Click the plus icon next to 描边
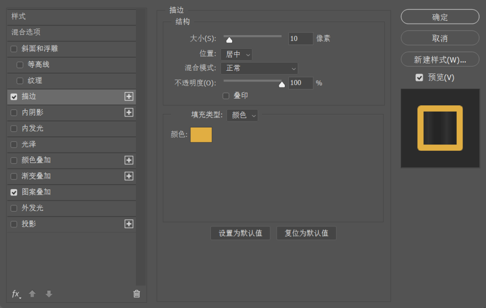 coord(129,96)
